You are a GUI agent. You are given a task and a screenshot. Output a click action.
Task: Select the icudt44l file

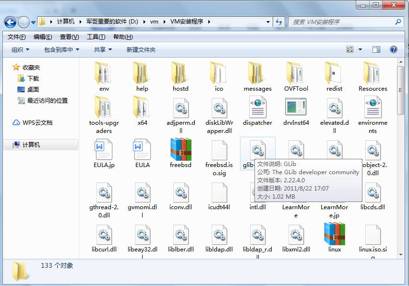(x=219, y=196)
